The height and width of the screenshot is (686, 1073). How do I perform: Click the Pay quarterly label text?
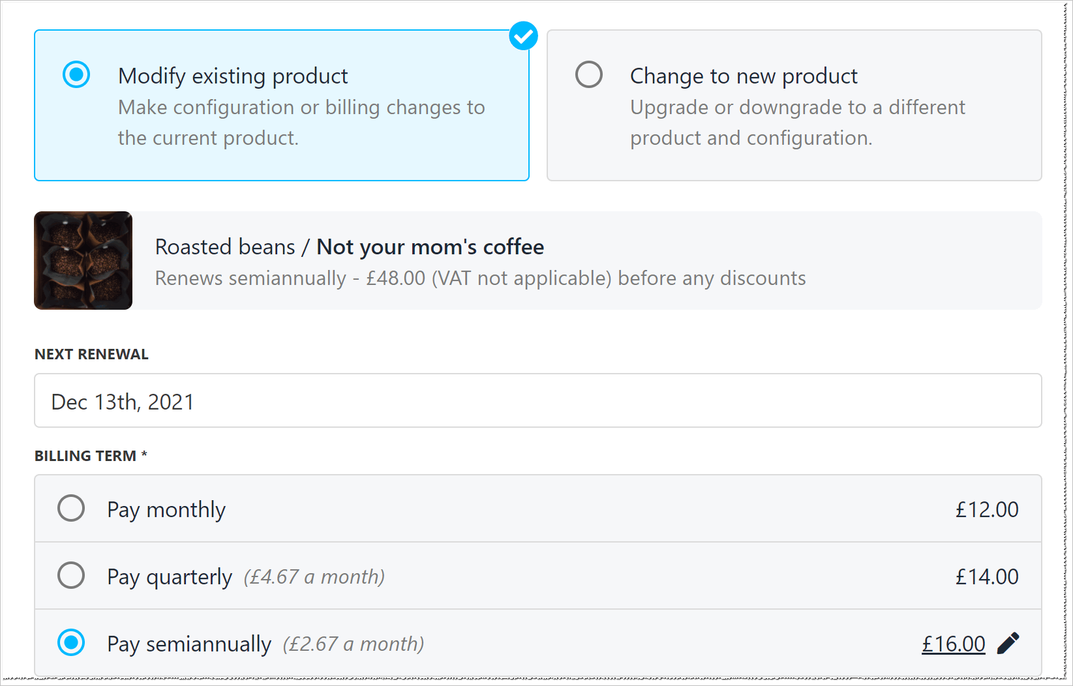(170, 576)
